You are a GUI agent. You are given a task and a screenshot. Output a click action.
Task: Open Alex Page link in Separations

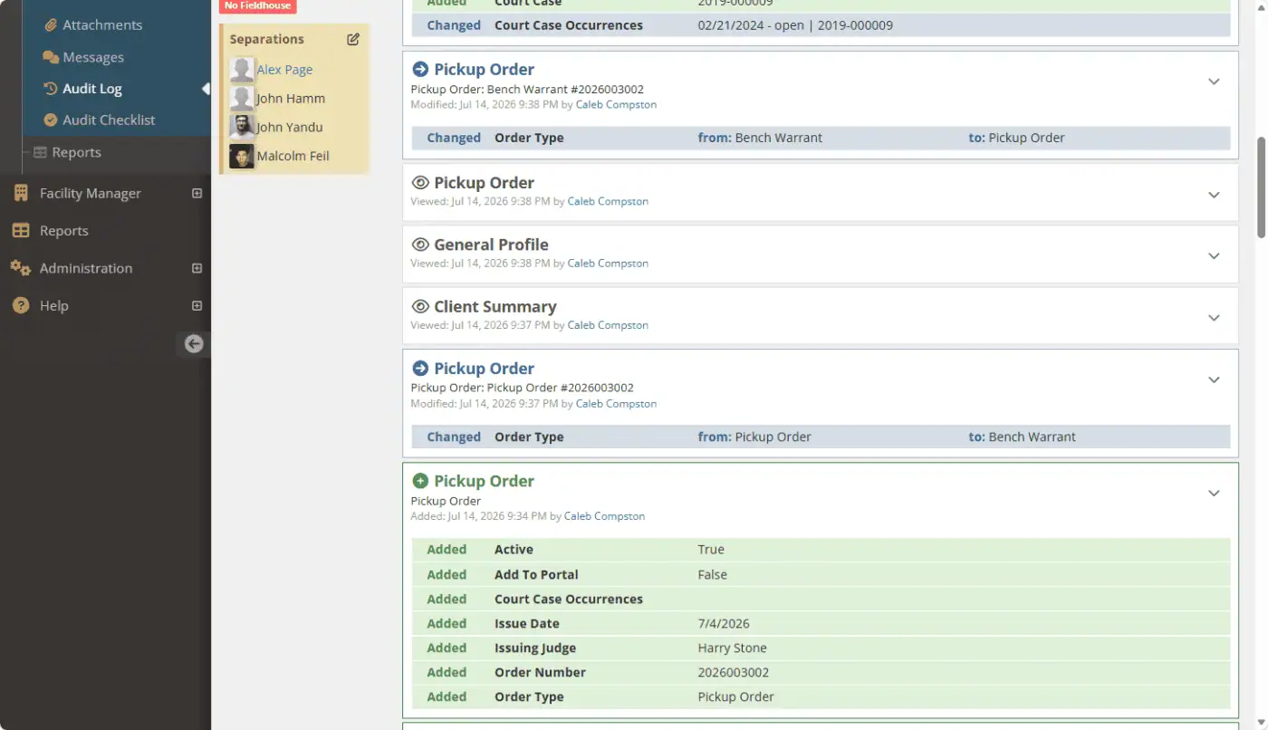pos(284,70)
